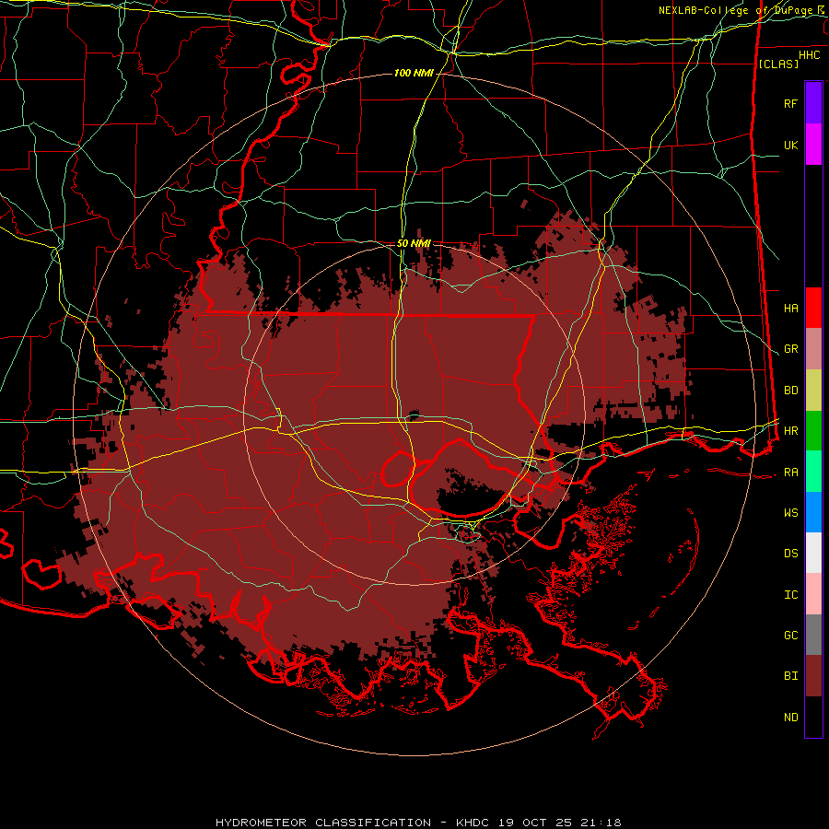Screen dimensions: 829x829
Task: Click the WS blue legend swatch
Action: click(813, 512)
